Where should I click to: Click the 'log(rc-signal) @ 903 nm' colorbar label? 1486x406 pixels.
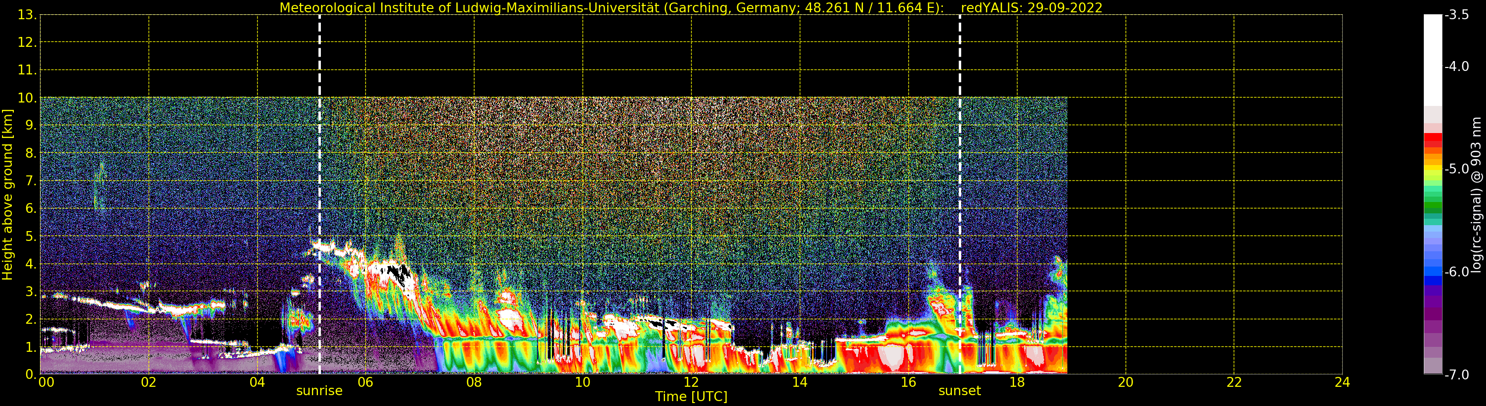1476,195
